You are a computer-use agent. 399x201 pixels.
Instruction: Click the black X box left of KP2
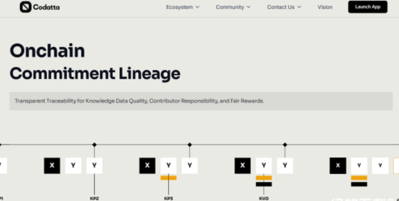(52, 166)
